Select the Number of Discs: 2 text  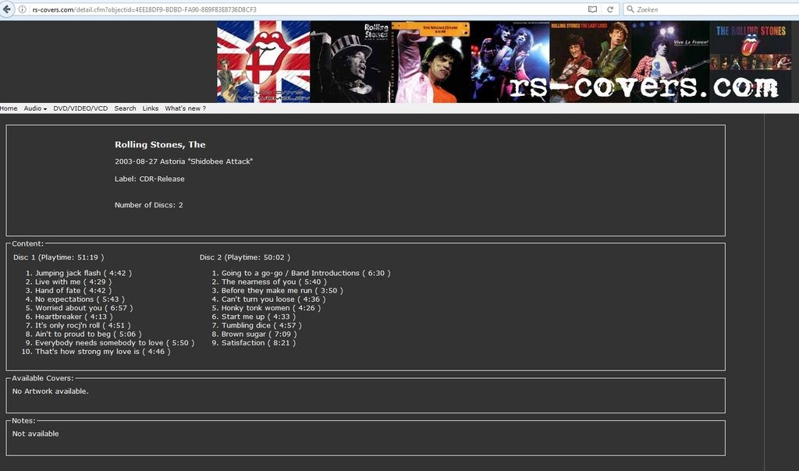[149, 204]
